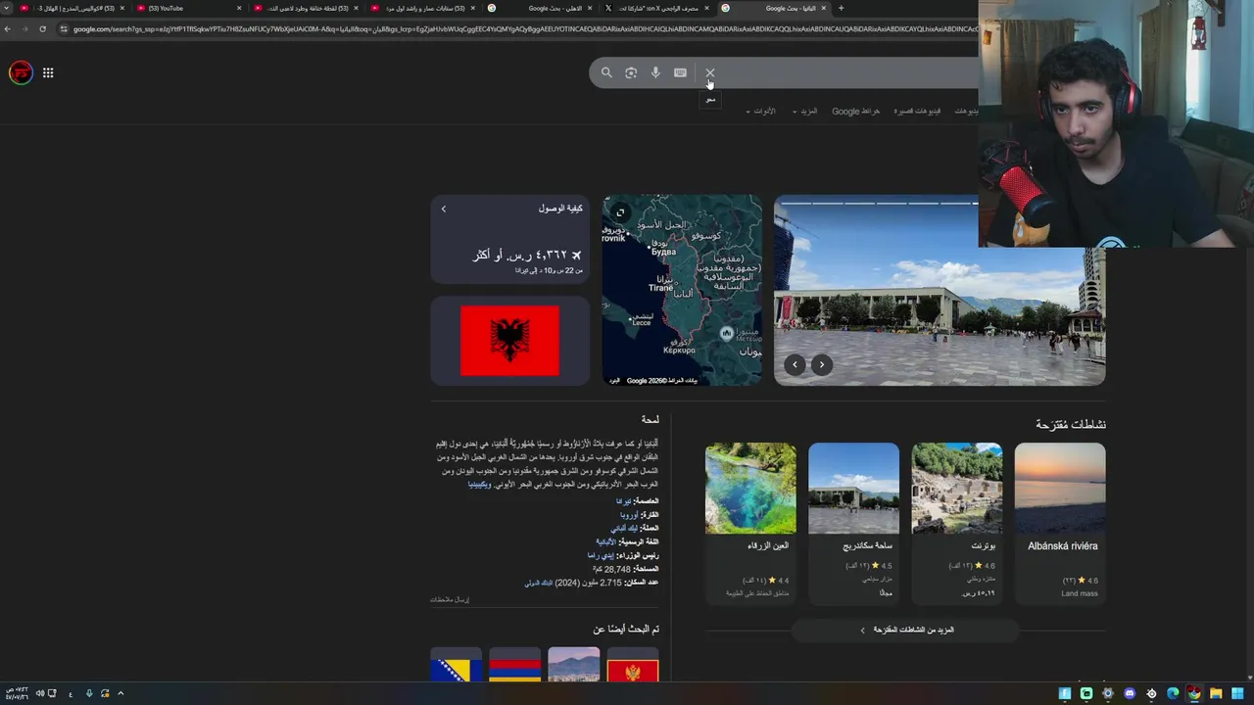The height and width of the screenshot is (705, 1254).
Task: Open البنك الدولي population source link
Action: click(x=539, y=583)
